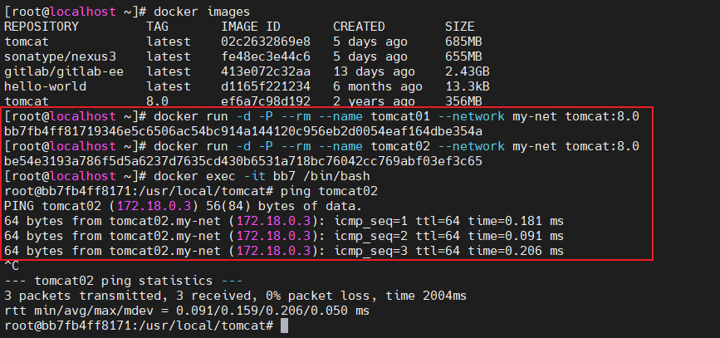Click the container ID starting with bb7fb4ff81719
This screenshot has width=720, height=338.
coord(243,131)
